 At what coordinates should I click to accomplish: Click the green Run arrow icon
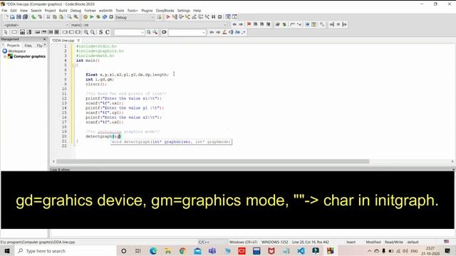point(92,17)
